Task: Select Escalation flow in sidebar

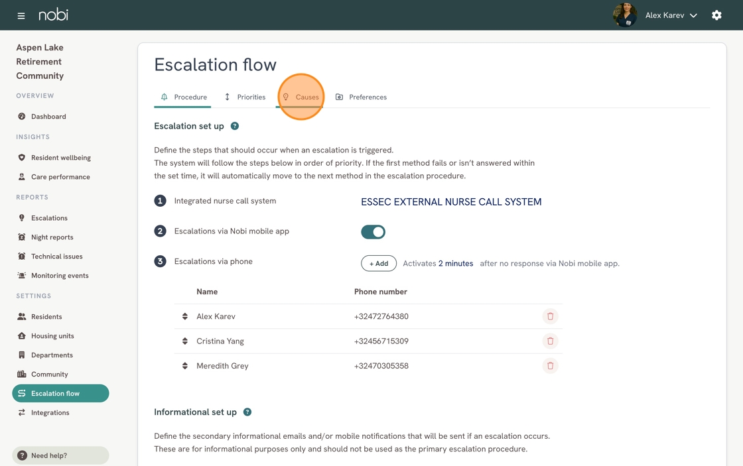Action: (x=60, y=394)
